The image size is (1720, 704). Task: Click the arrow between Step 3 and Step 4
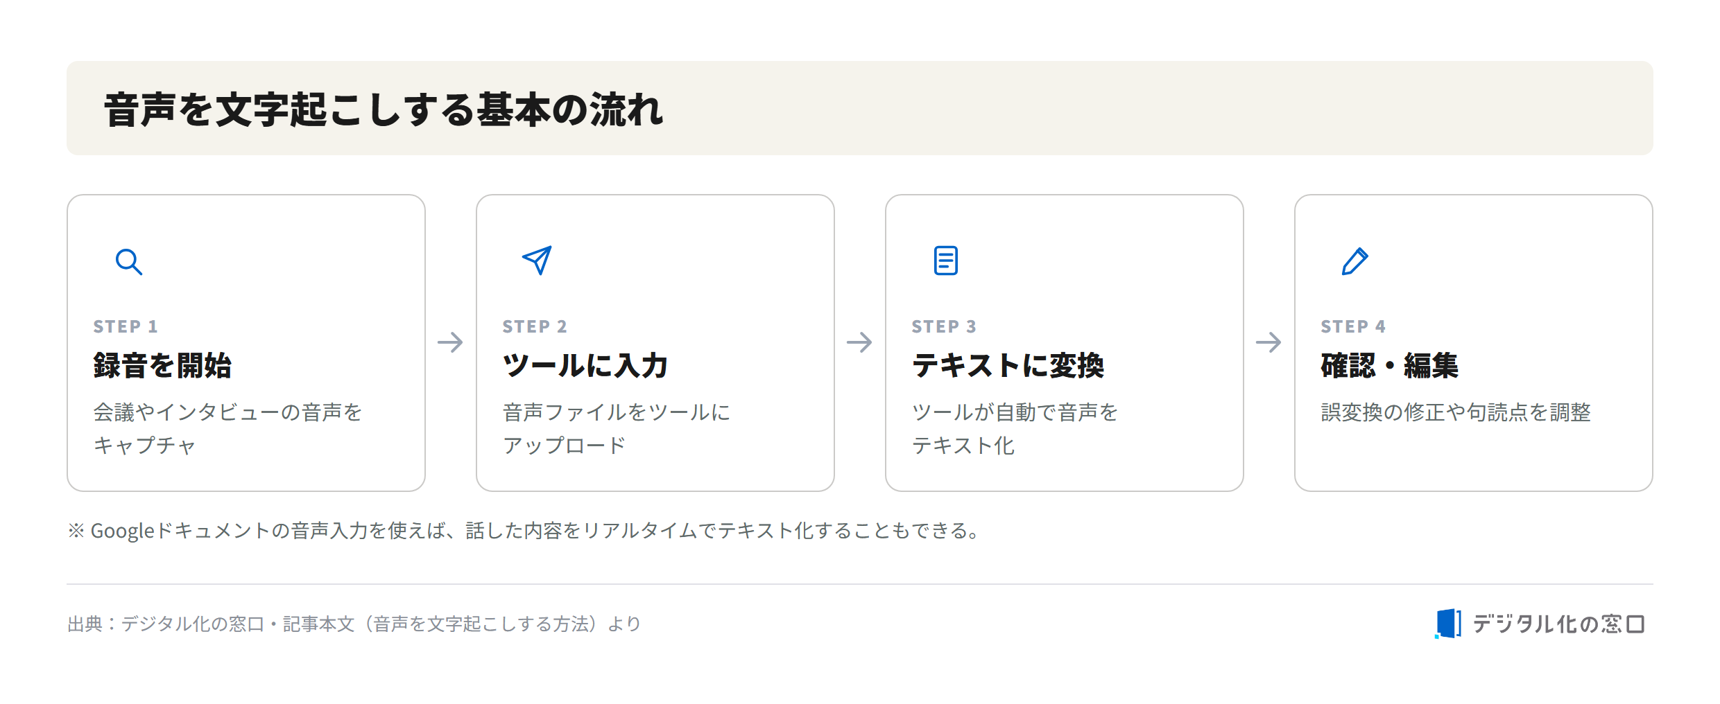coord(1268,342)
